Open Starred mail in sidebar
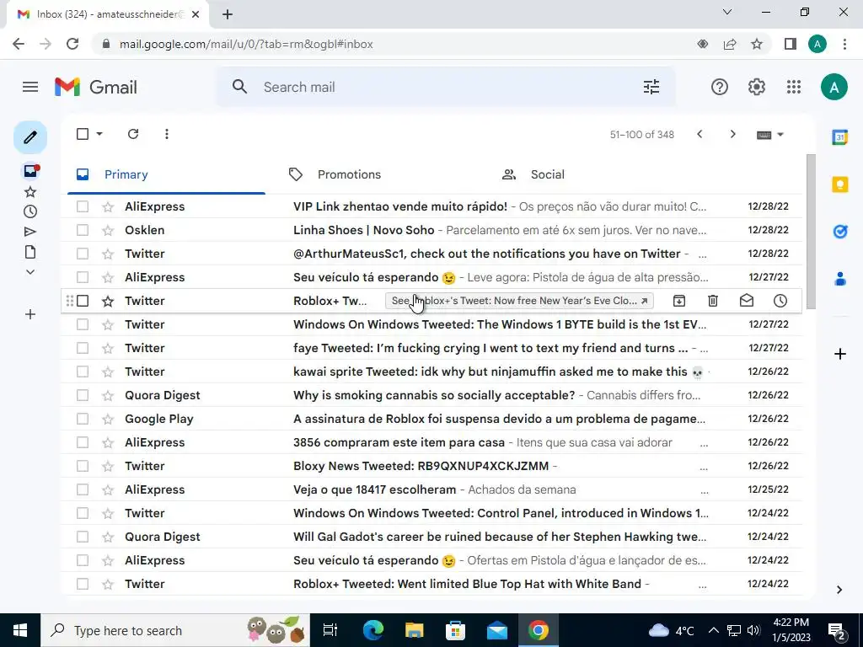 coord(30,192)
